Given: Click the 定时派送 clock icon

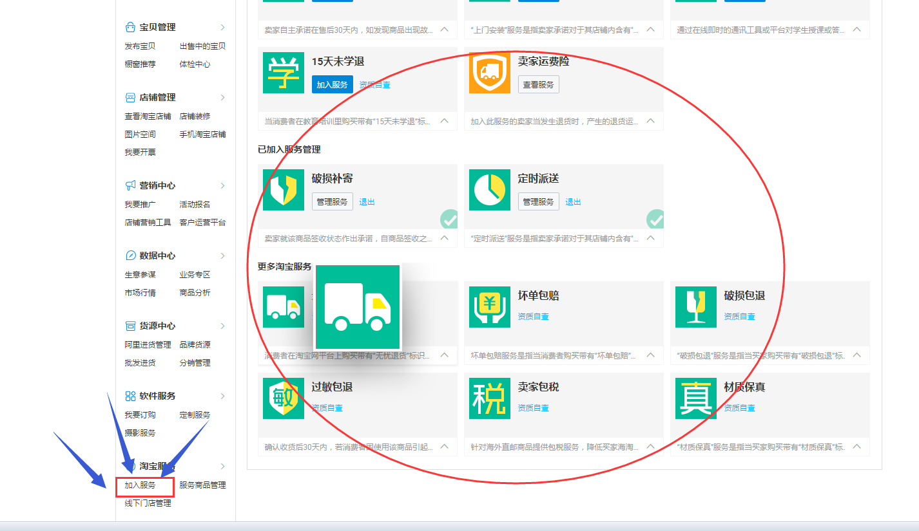Looking at the screenshot, I should pos(489,190).
